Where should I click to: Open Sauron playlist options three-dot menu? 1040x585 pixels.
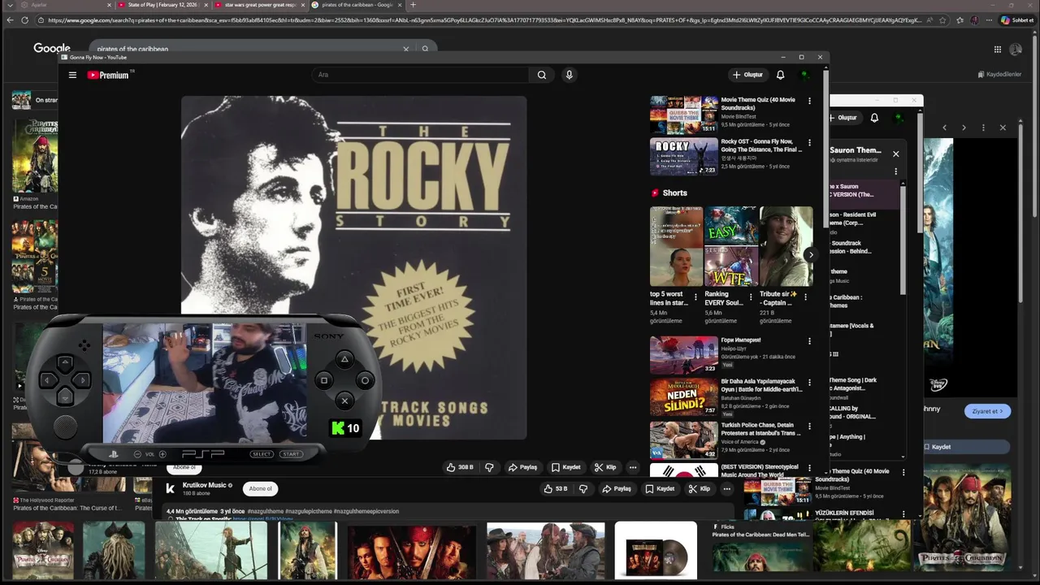coord(895,171)
